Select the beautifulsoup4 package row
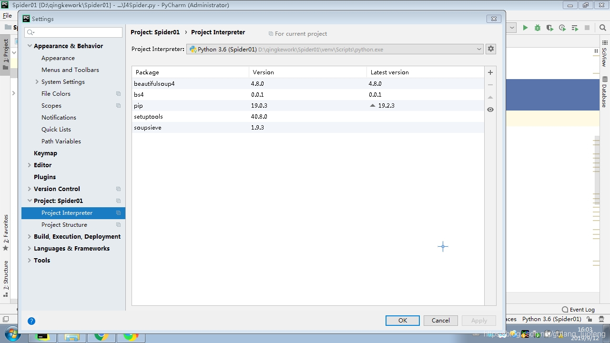This screenshot has width=610, height=343. tap(308, 84)
